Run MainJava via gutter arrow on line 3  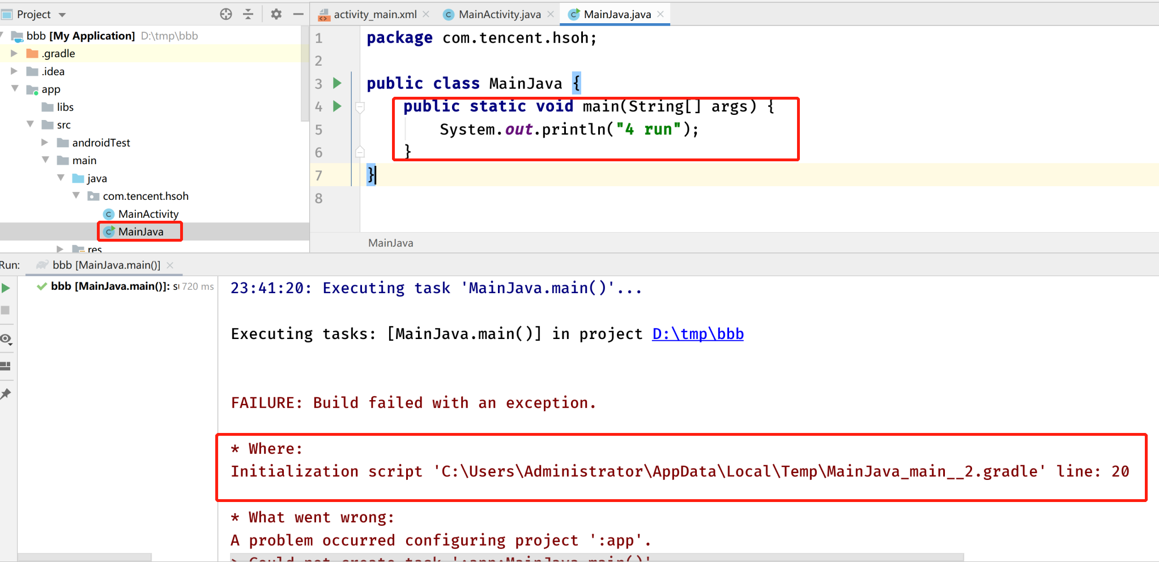tap(337, 83)
